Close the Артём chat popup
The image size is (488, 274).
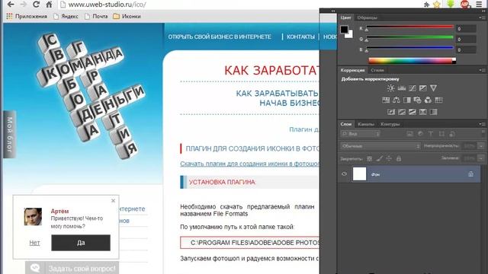(x=114, y=201)
